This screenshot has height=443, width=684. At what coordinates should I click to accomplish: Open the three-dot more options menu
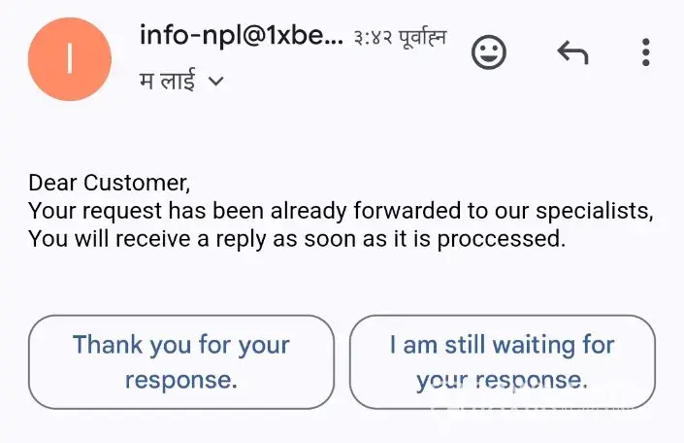(645, 52)
